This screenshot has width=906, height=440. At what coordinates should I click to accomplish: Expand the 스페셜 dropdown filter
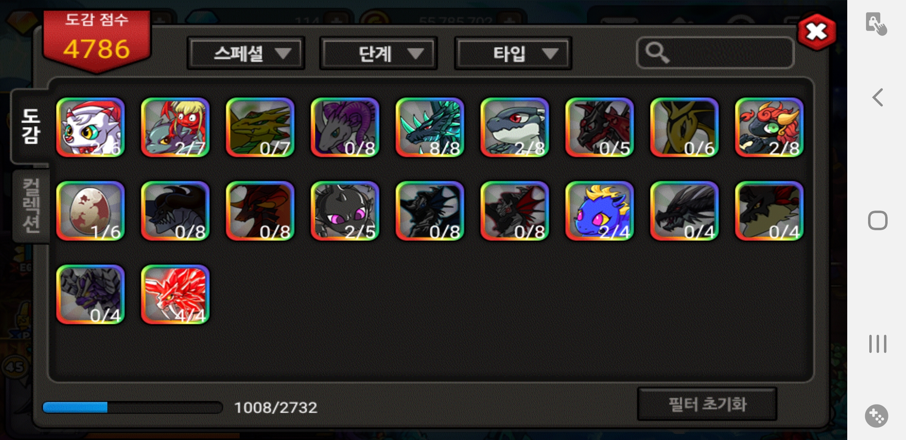[246, 53]
